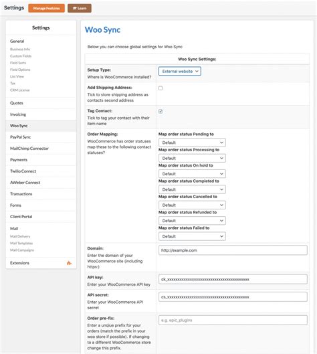Go to PayPal Sync settings
This screenshot has width=317, height=354.
click(41, 137)
